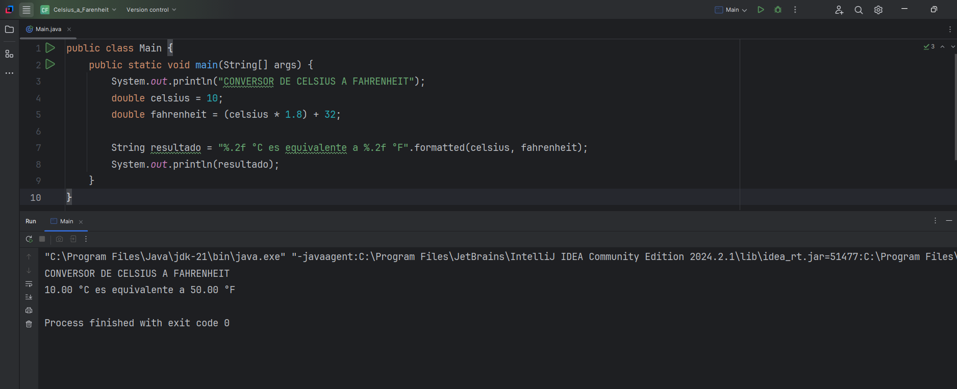Viewport: 957px width, 389px height.
Task: Click 'equivalente' in the format string
Action: (316, 147)
